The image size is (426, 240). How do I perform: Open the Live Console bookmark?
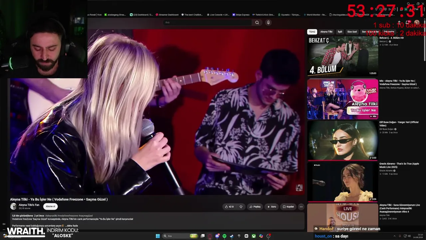point(218,15)
